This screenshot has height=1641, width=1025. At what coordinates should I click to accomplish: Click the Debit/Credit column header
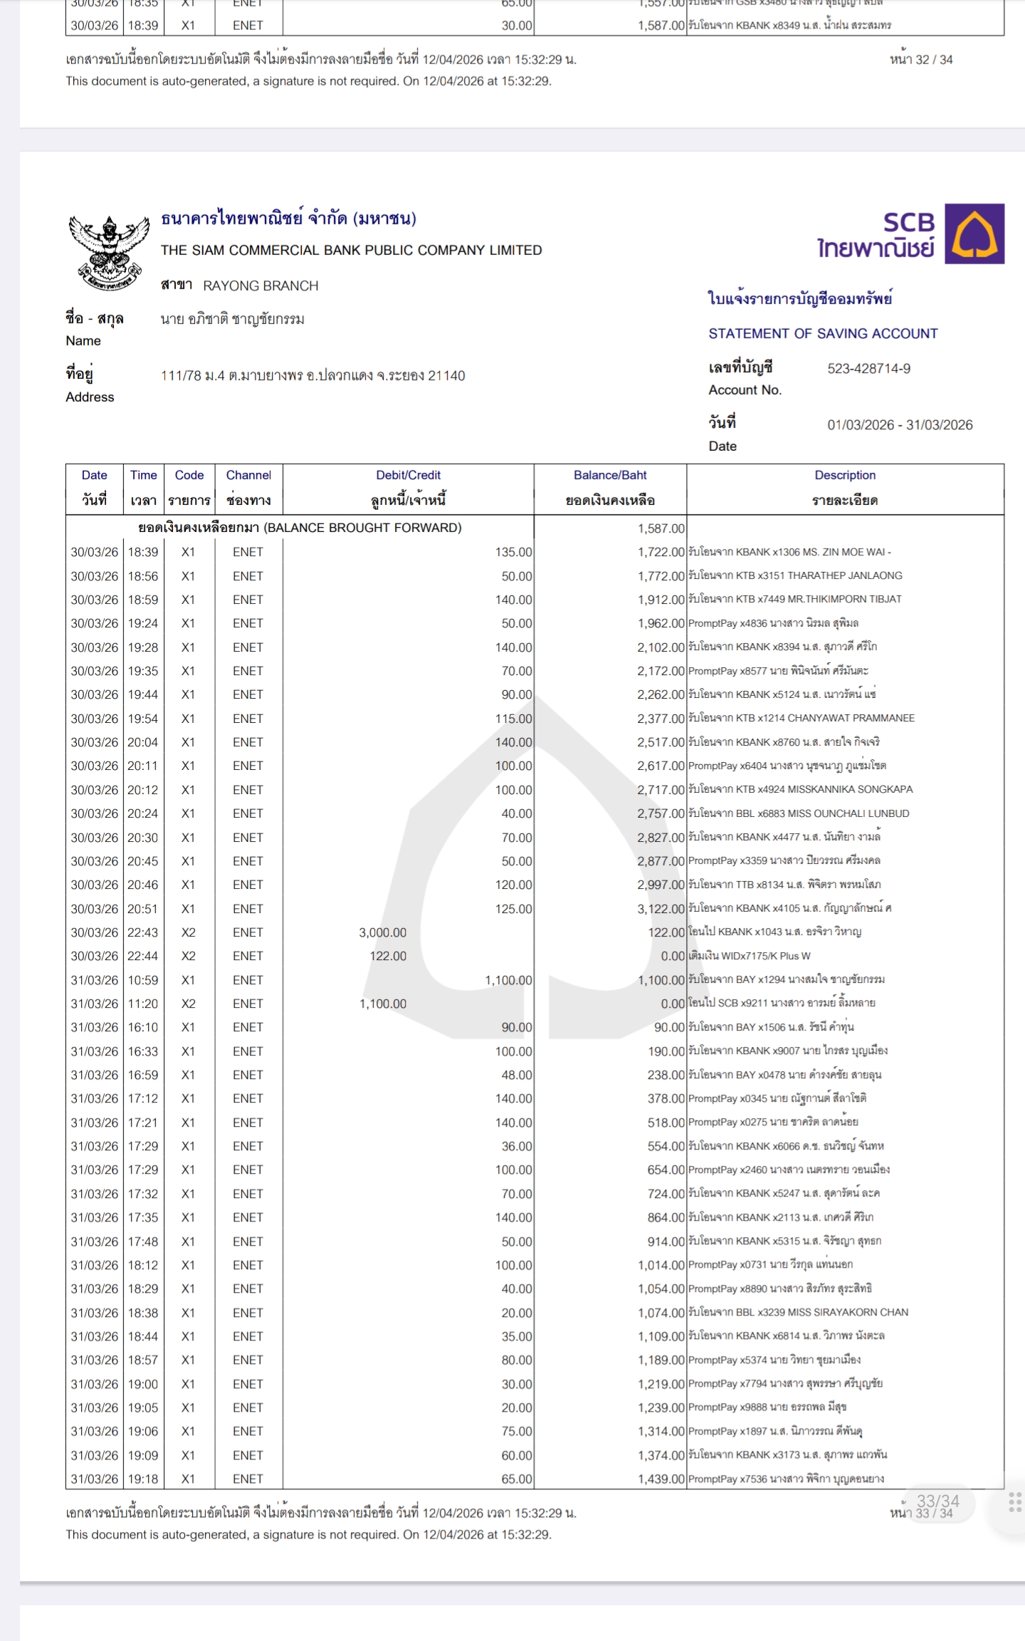pos(408,488)
